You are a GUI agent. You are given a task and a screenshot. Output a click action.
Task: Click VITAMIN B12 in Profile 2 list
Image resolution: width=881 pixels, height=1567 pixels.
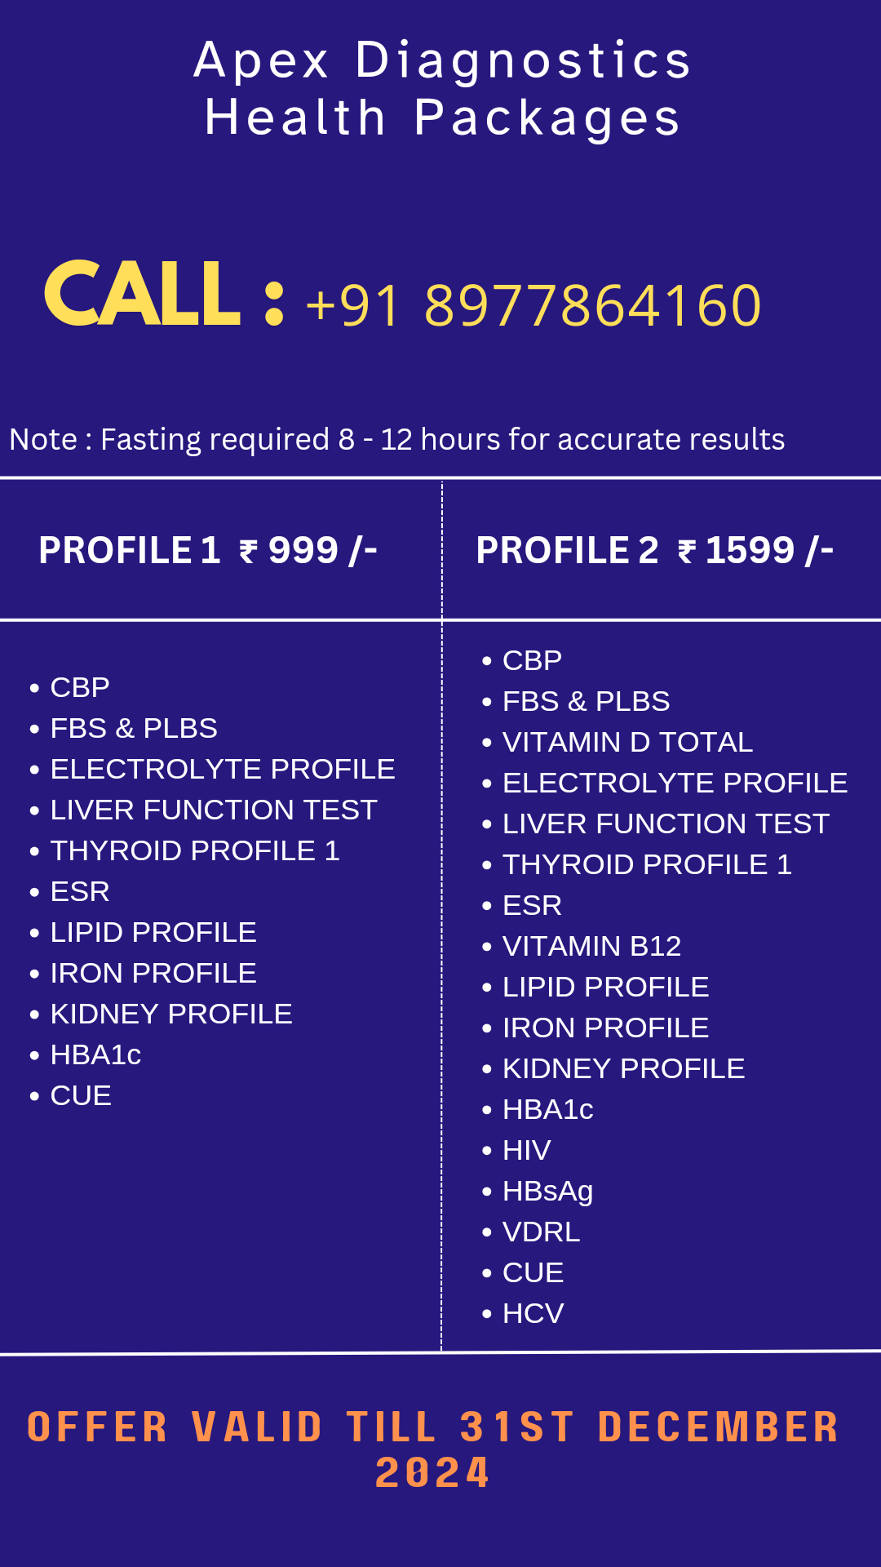[x=591, y=946]
